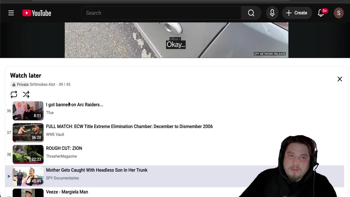Open ECW Elimination Chamber video thumbnail

pyautogui.click(x=28, y=133)
